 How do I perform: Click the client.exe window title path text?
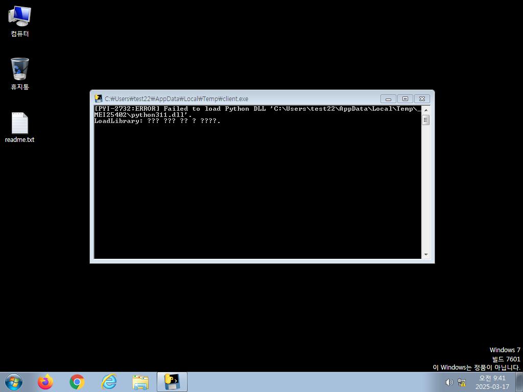[176, 99]
